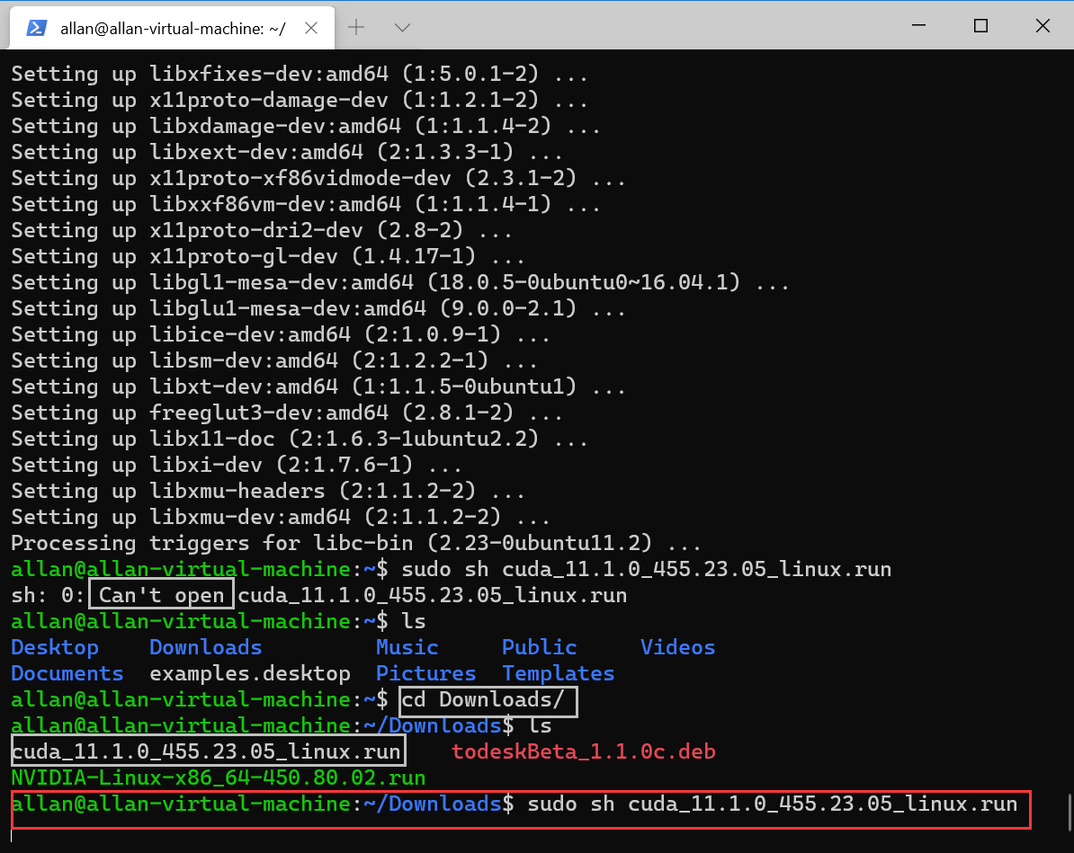Image resolution: width=1074 pixels, height=853 pixels.
Task: Click the 'Setting up x11proto-gl-dev' line
Action: point(268,257)
